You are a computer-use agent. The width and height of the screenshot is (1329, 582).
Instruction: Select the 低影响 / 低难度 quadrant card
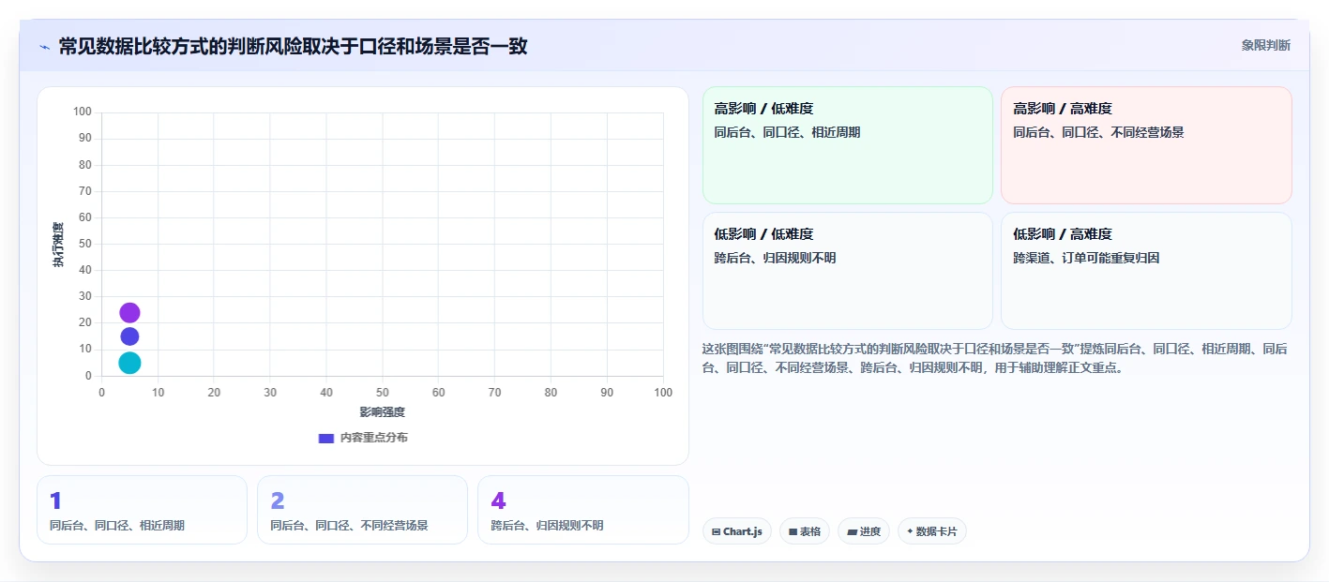tap(847, 271)
